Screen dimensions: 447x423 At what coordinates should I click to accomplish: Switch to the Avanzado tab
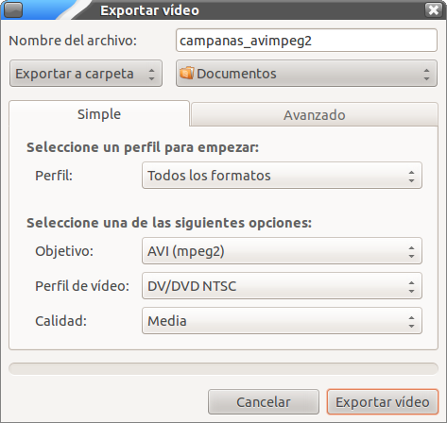coord(315,114)
